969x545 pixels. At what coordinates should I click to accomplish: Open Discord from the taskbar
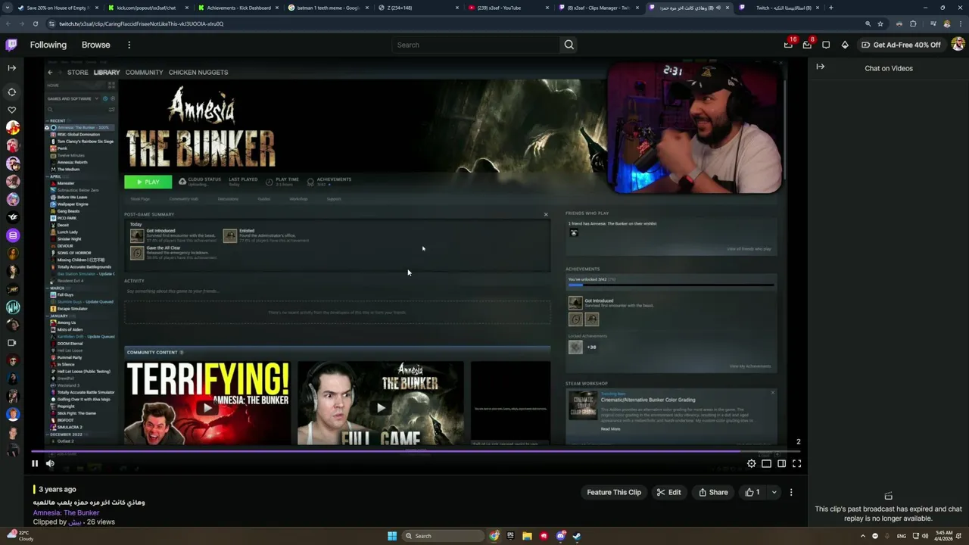pos(560,536)
